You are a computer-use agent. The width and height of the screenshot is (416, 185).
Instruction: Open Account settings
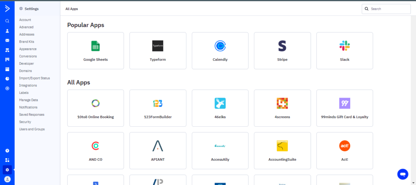[x=25, y=20]
